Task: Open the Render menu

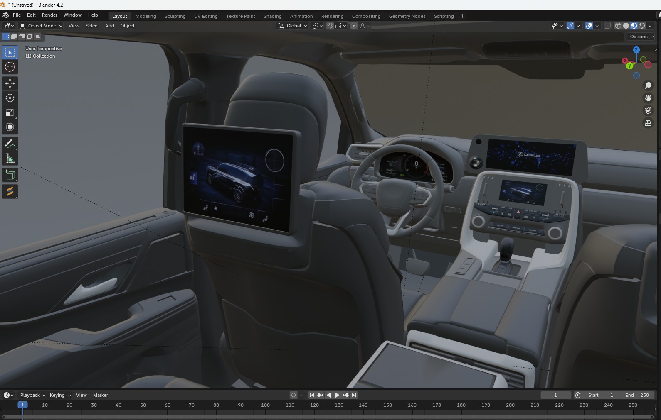Action: pyautogui.click(x=49, y=15)
